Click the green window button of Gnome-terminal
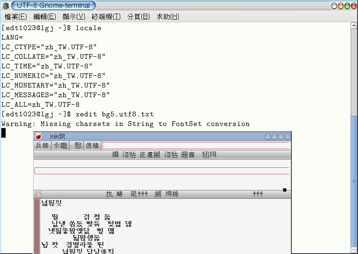 [347, 6]
